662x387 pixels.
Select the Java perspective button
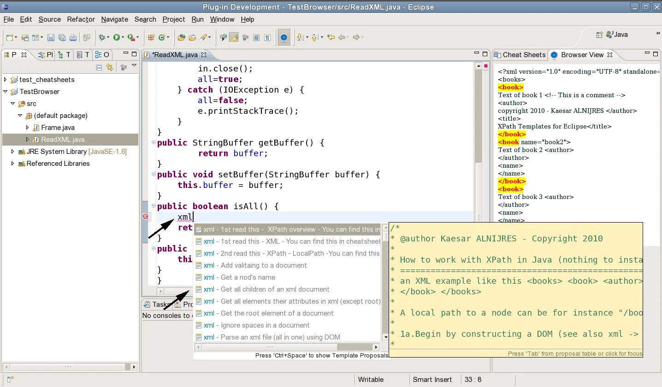tap(617, 35)
